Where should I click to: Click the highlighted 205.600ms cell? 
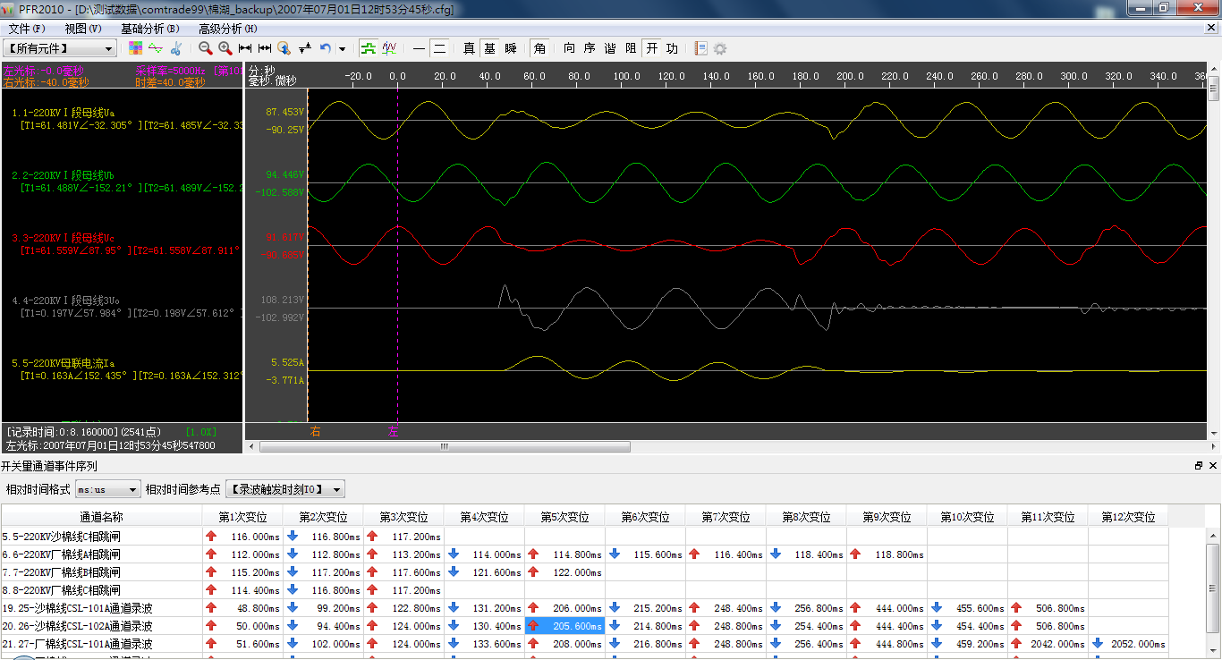click(564, 626)
